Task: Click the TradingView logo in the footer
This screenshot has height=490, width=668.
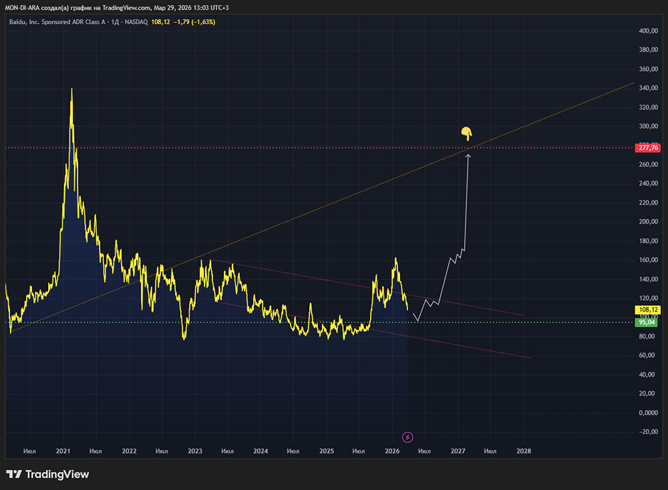Action: coord(47,475)
